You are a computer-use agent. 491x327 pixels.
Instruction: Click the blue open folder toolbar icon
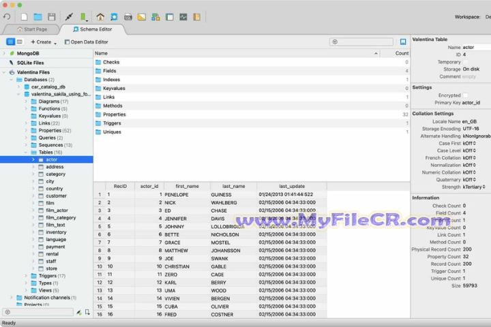coord(38,16)
